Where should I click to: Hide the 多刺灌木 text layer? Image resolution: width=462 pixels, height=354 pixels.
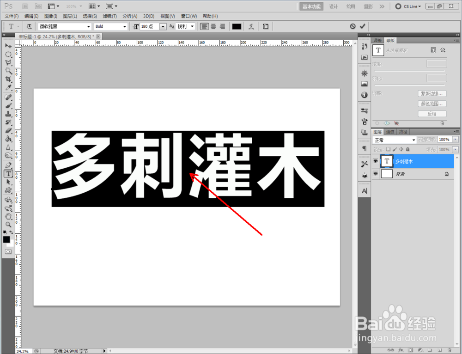[375, 161]
